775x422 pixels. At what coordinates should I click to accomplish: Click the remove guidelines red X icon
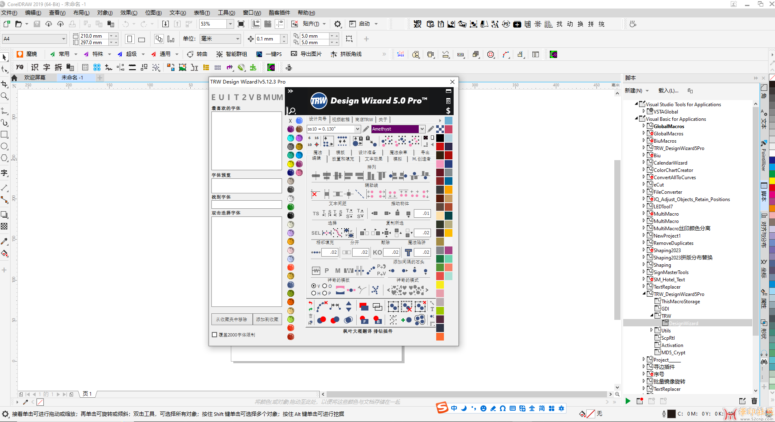(314, 194)
